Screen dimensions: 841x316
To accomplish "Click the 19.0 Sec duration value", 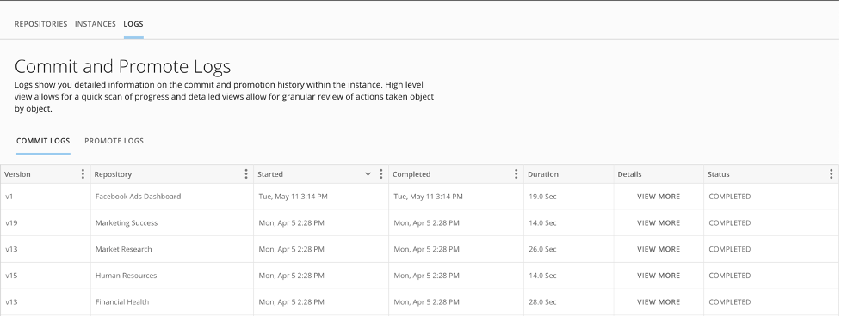I will coord(543,197).
